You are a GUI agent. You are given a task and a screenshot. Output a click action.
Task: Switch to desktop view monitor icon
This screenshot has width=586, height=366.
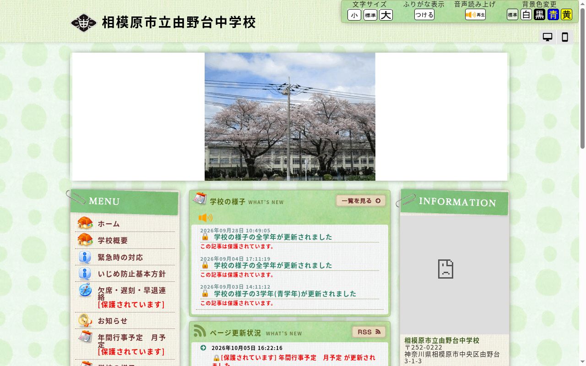548,38
